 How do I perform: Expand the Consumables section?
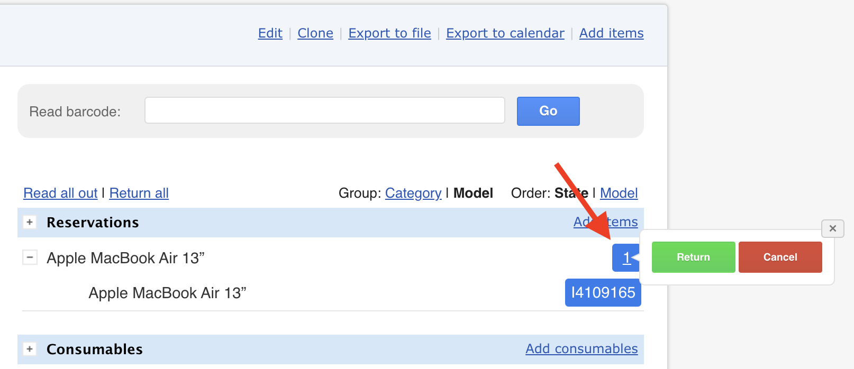(30, 349)
